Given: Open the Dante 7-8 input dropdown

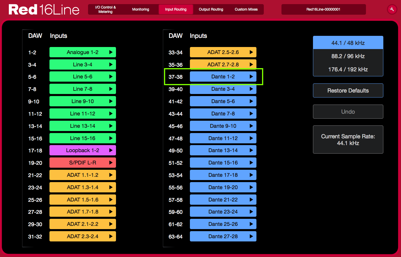Looking at the screenshot, I should click(223, 114).
